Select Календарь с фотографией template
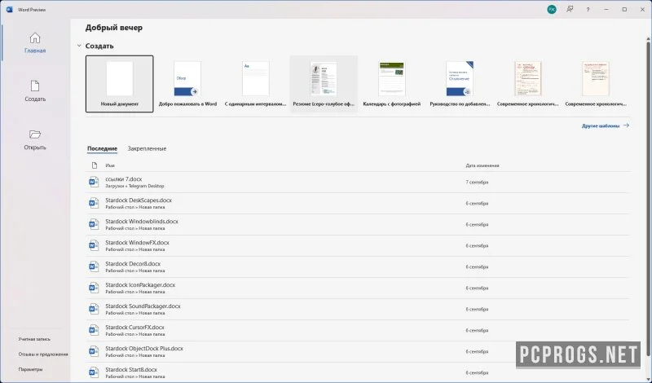Viewport: 652px width, 383px height. tap(392, 84)
